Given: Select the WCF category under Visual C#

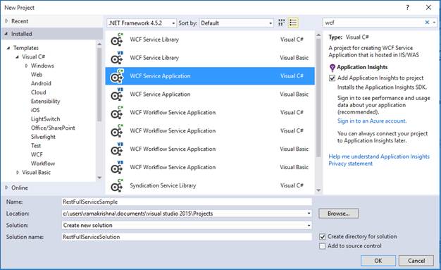Looking at the screenshot, I should 37,154.
